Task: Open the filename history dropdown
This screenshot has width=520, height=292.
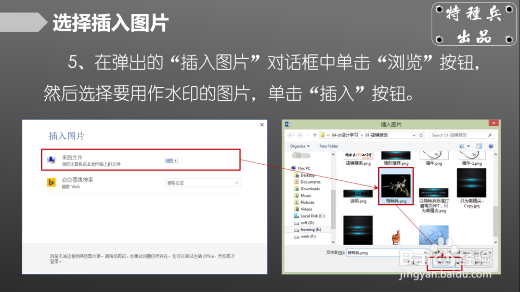Action: coord(425,253)
